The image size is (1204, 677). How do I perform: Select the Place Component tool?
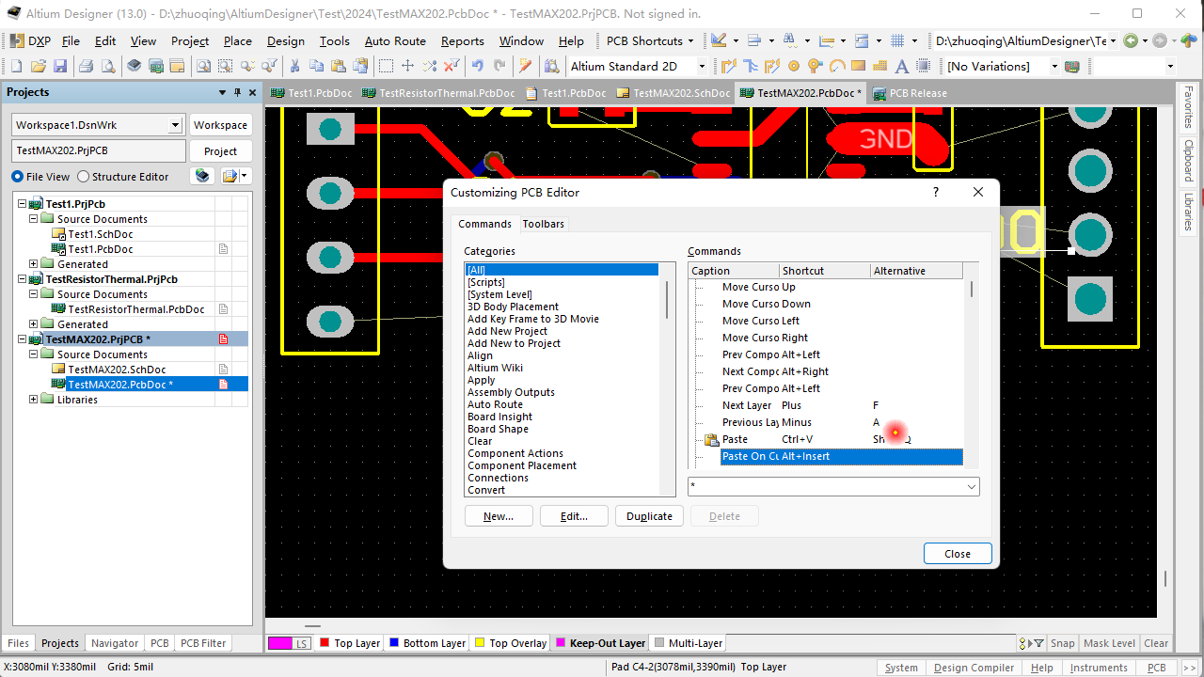[x=924, y=66]
